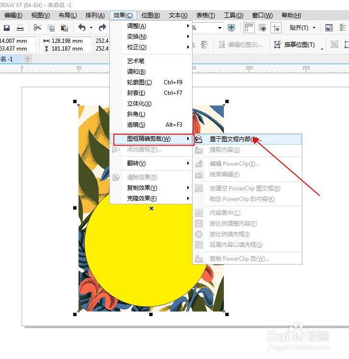Click the 编辑位图(E) button
The height and width of the screenshot is (359, 349).
241,45
